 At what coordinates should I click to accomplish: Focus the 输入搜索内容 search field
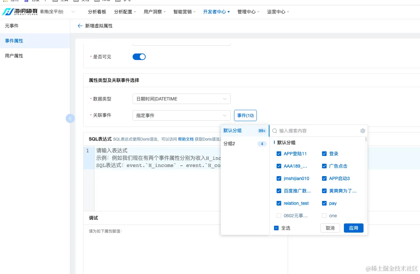click(x=318, y=131)
